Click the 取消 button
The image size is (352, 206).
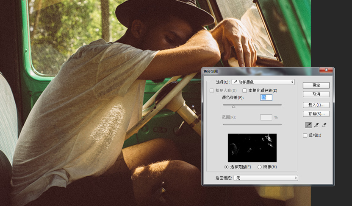pos(316,94)
